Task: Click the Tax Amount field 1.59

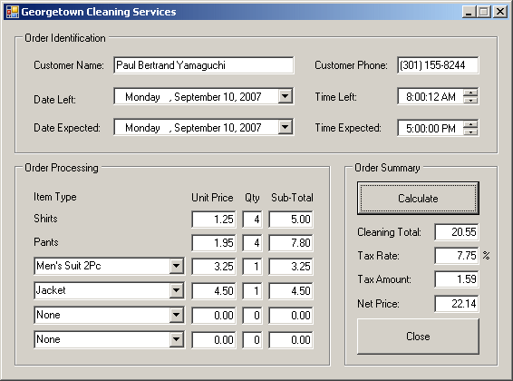Action: click(457, 279)
